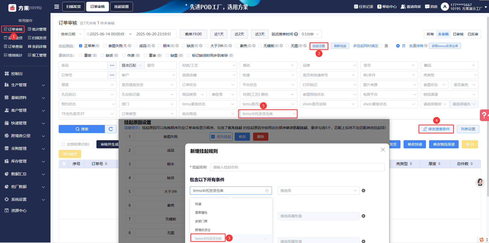Switch to the 挂起设置 top tab

tap(121, 7)
